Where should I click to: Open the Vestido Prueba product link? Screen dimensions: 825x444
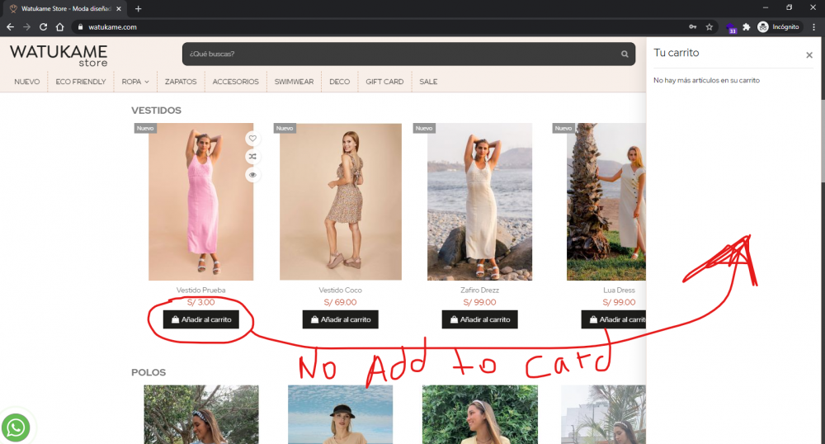click(201, 290)
